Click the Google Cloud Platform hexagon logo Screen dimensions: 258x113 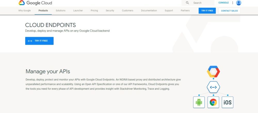click(213, 72)
